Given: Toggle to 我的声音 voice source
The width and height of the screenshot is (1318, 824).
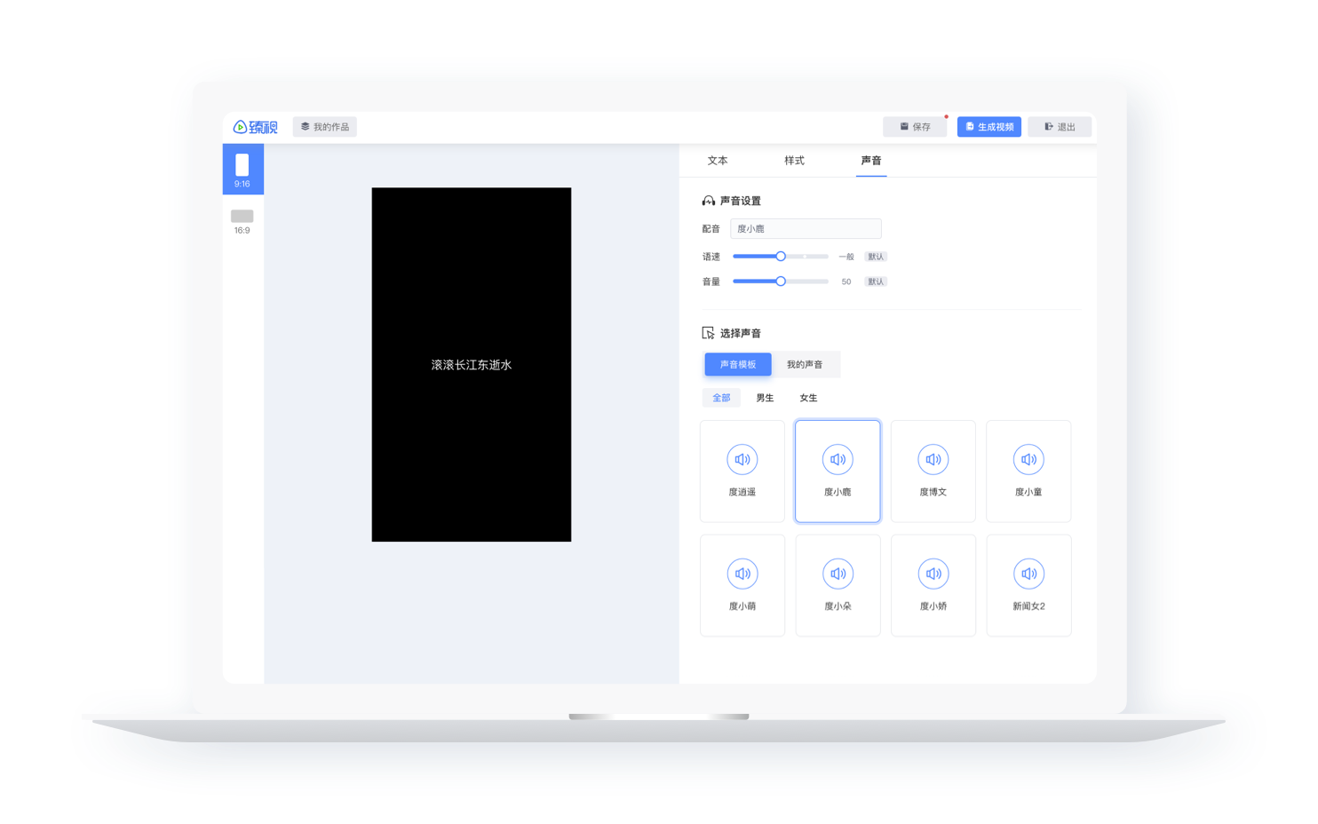Looking at the screenshot, I should (805, 364).
